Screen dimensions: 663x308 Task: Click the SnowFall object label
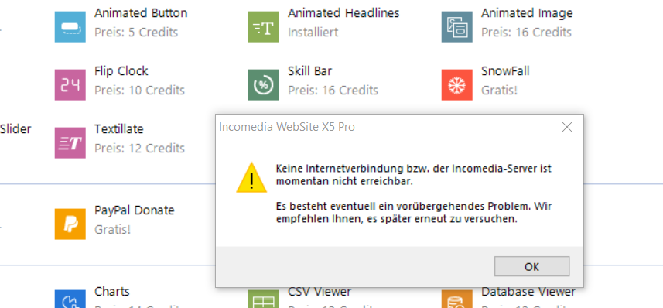505,71
